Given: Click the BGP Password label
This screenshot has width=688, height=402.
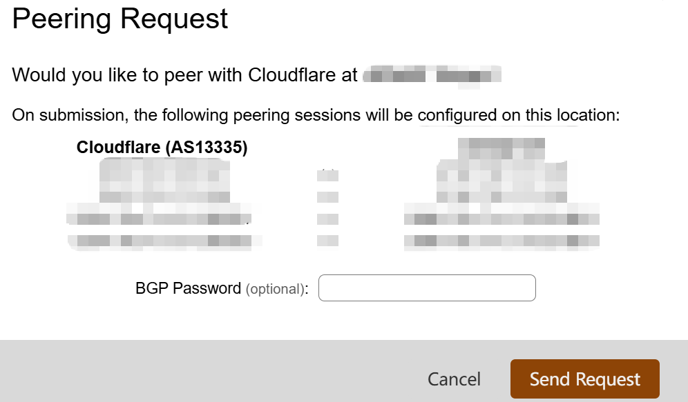Looking at the screenshot, I should [x=188, y=288].
